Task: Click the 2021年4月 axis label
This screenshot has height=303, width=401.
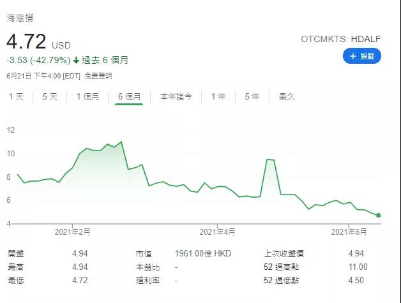Action: 217,232
